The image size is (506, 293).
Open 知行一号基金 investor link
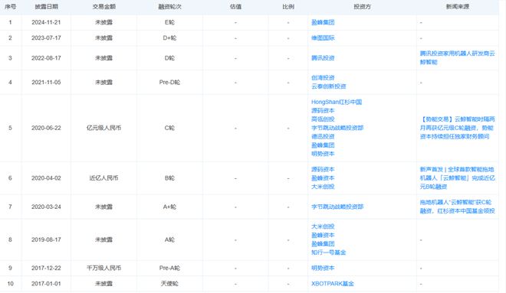(328, 252)
